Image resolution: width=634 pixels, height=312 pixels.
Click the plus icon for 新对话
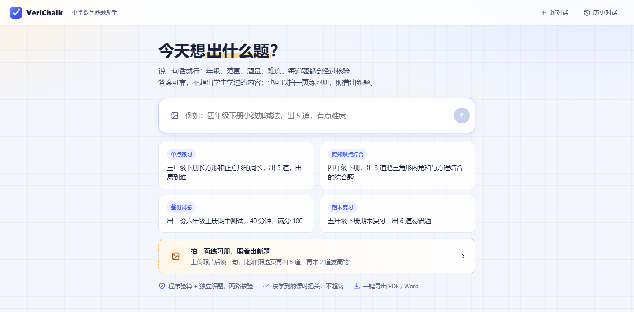point(543,13)
